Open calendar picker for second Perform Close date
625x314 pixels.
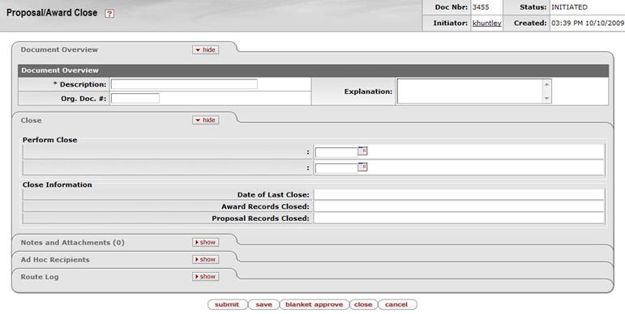coord(362,167)
